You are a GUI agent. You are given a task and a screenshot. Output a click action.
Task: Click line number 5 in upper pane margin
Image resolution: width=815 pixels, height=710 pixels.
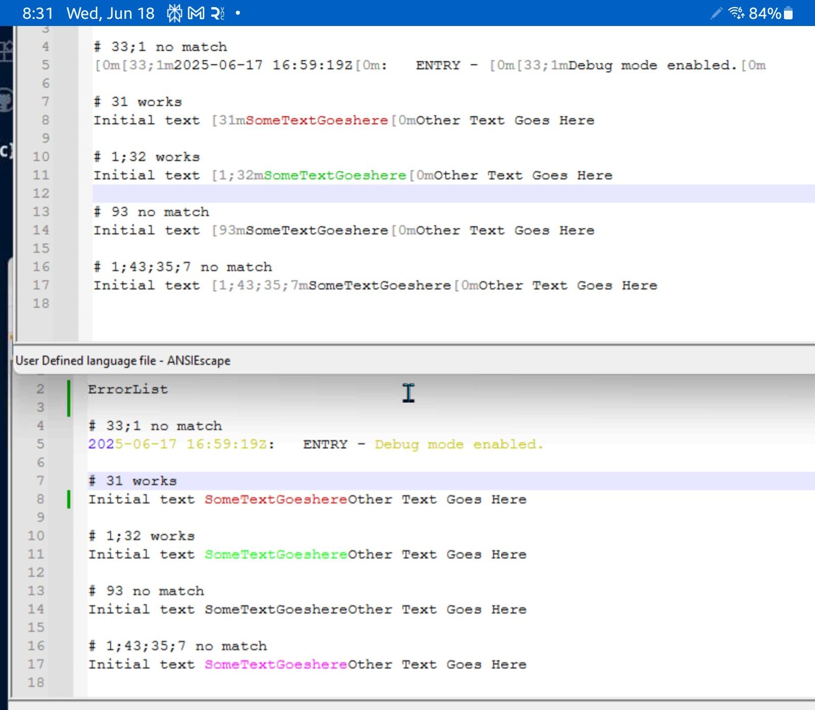tap(45, 65)
